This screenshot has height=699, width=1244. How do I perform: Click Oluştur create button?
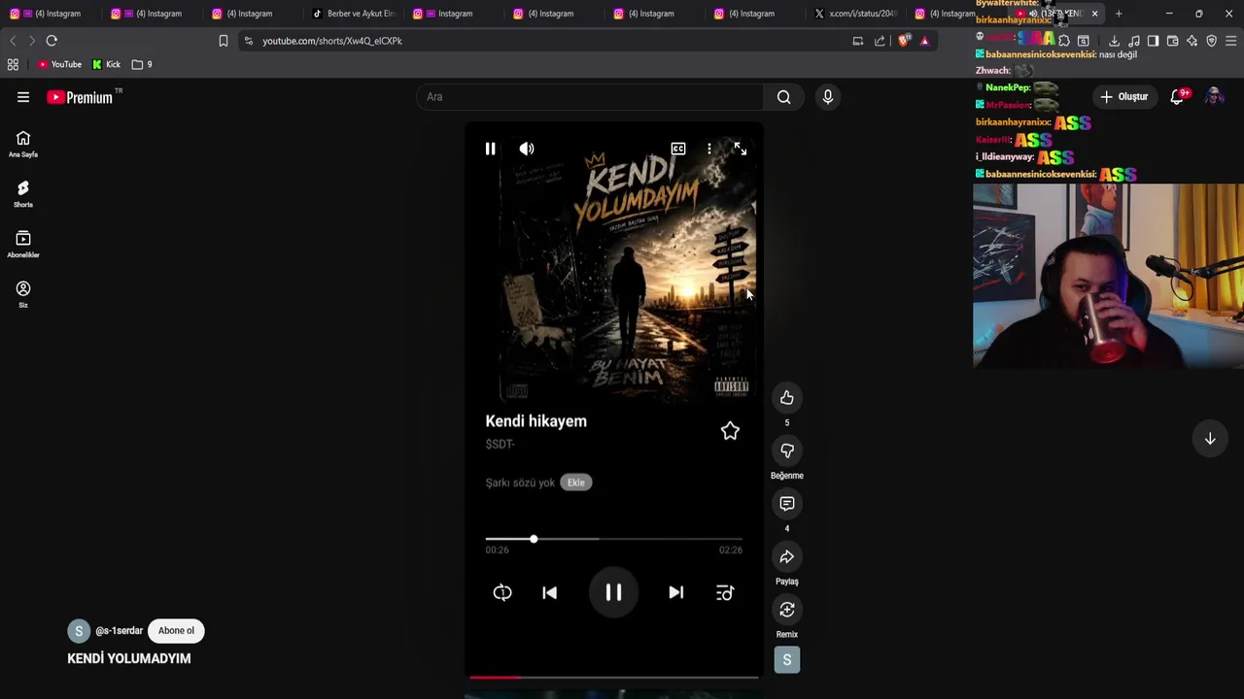1124,97
